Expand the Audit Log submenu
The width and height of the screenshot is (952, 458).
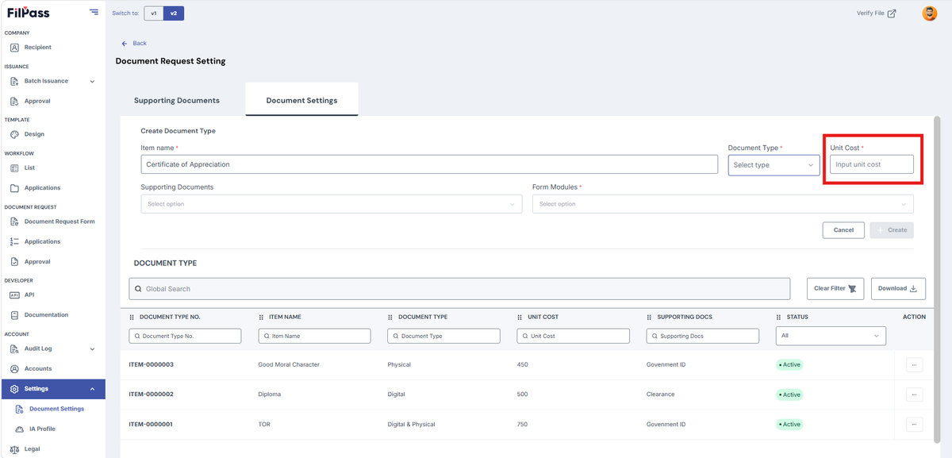92,348
